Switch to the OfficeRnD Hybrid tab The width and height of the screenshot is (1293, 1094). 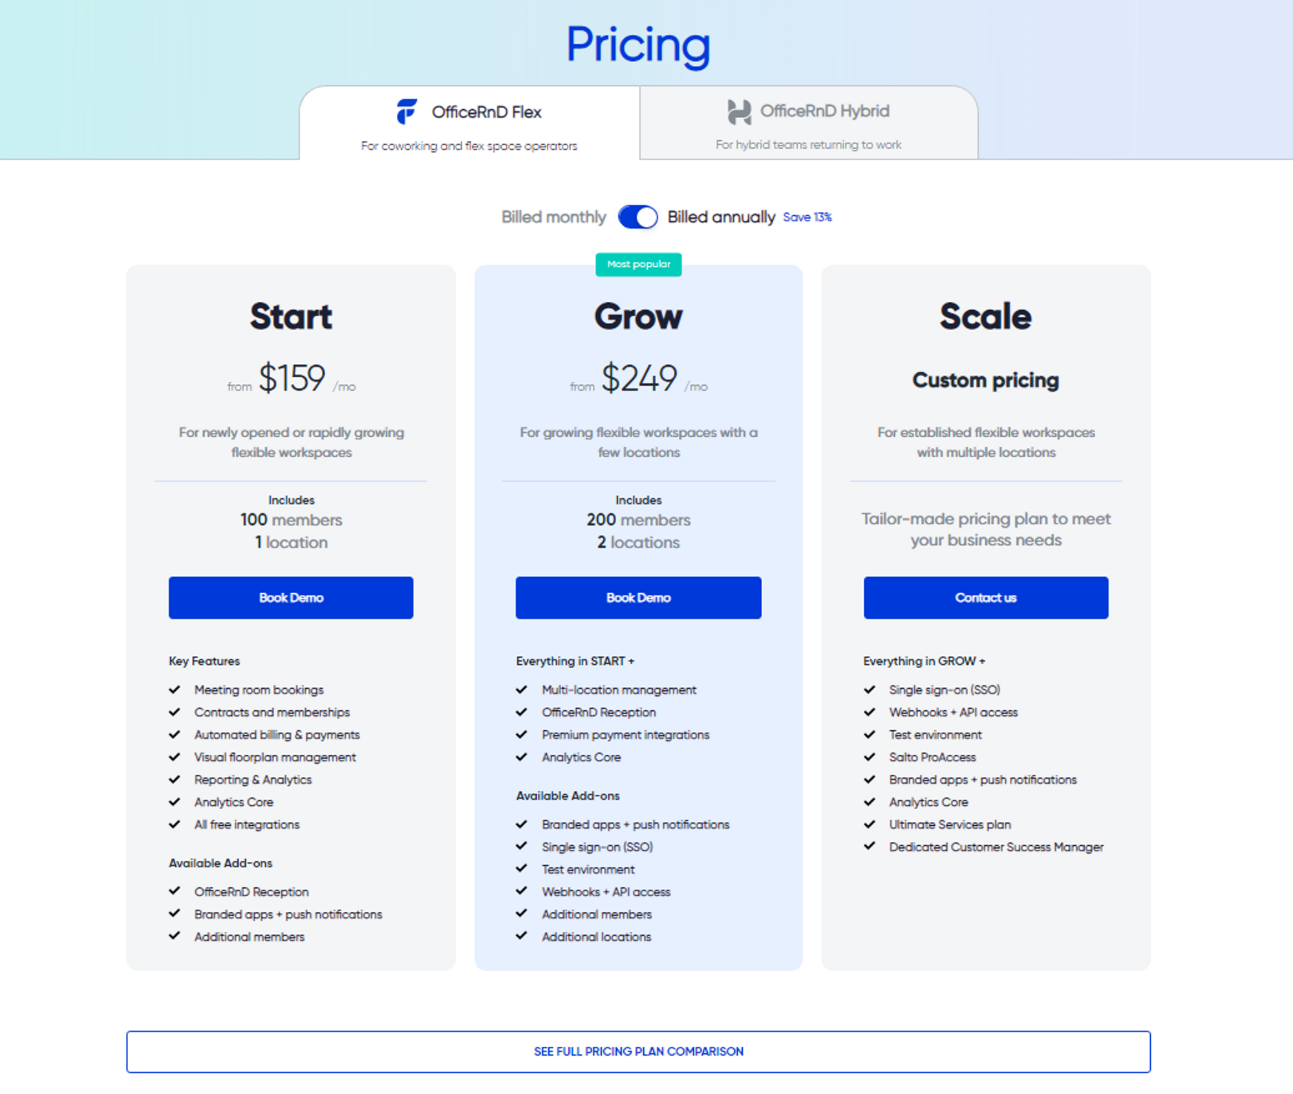coord(807,123)
